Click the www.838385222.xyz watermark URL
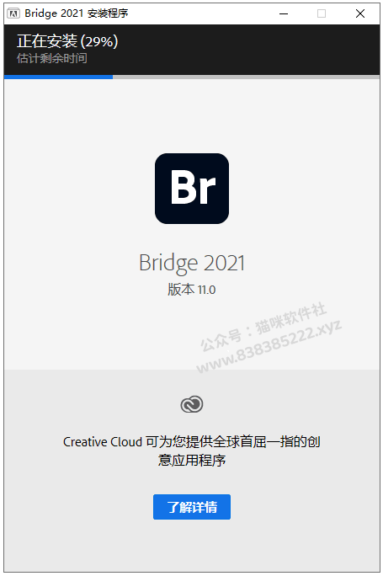Viewport: 383px width, 576px height. tap(269, 347)
